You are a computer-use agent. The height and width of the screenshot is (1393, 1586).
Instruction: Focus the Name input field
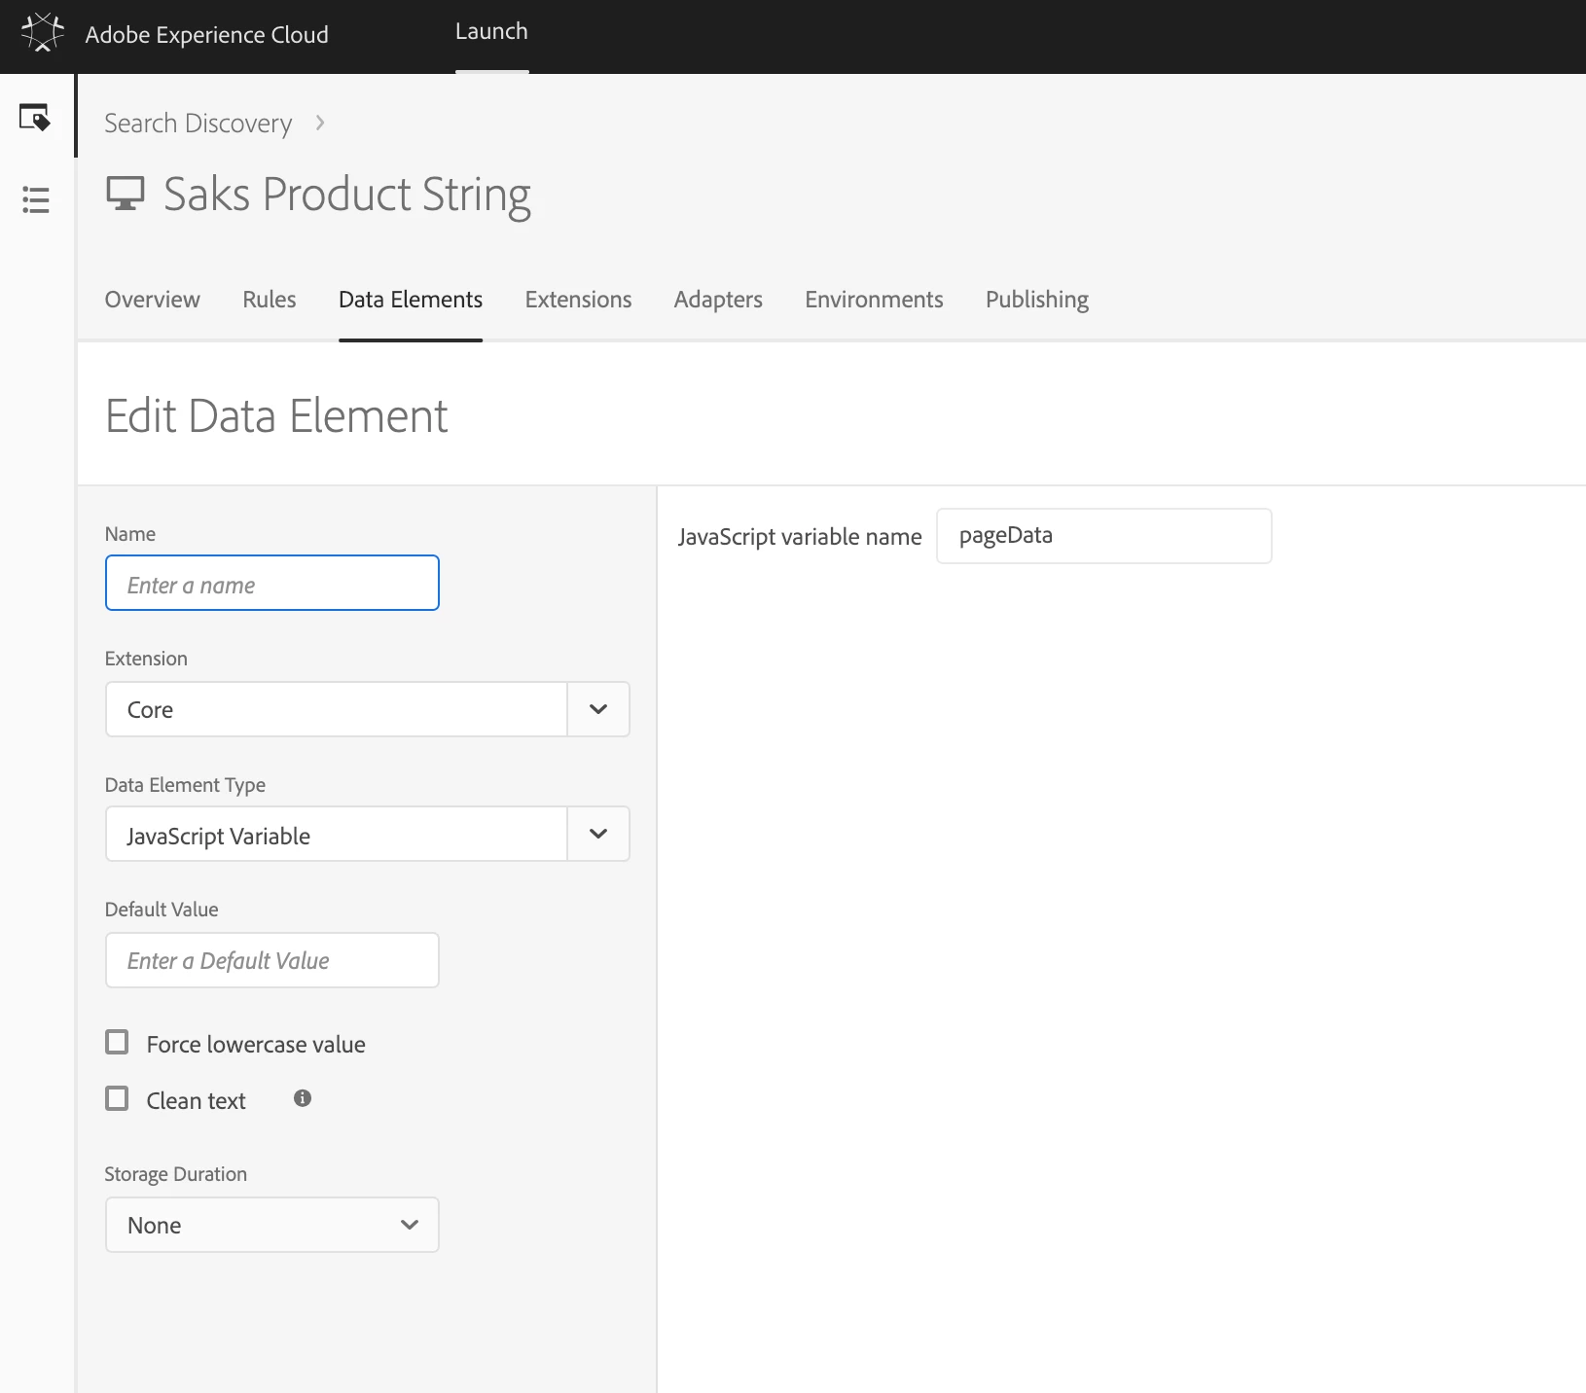(272, 583)
